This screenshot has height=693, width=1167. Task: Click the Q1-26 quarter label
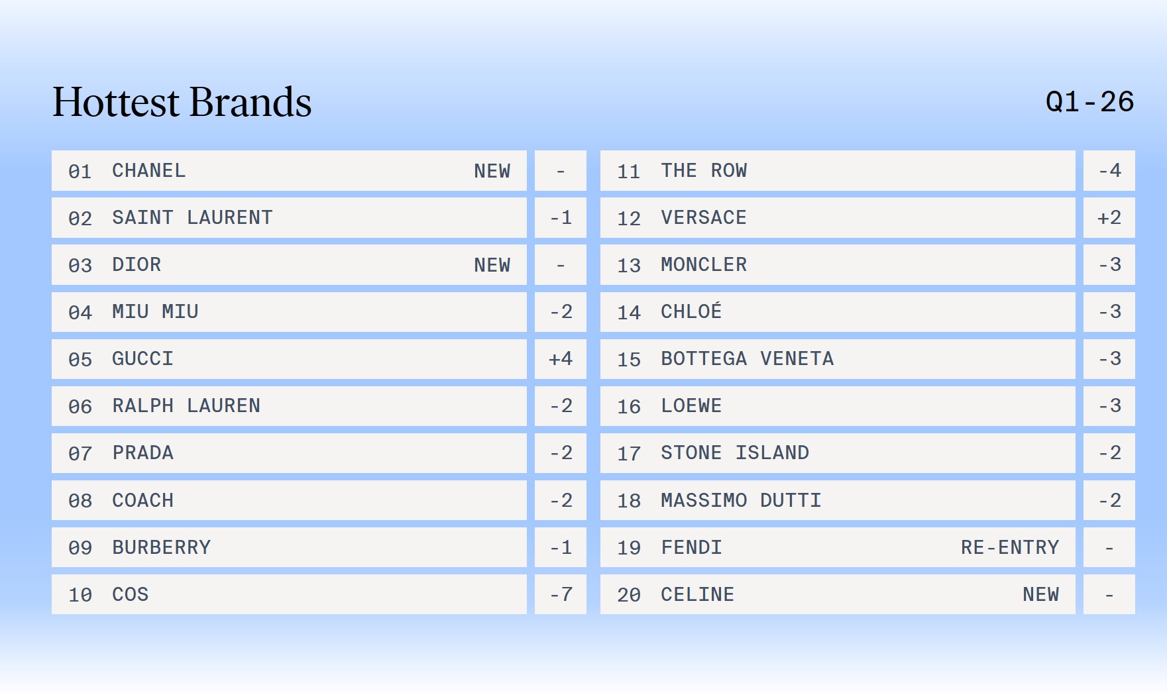click(x=1089, y=102)
